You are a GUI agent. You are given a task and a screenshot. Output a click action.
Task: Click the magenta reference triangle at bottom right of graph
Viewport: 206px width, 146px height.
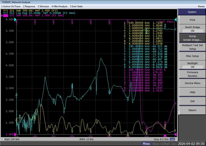click(176, 134)
